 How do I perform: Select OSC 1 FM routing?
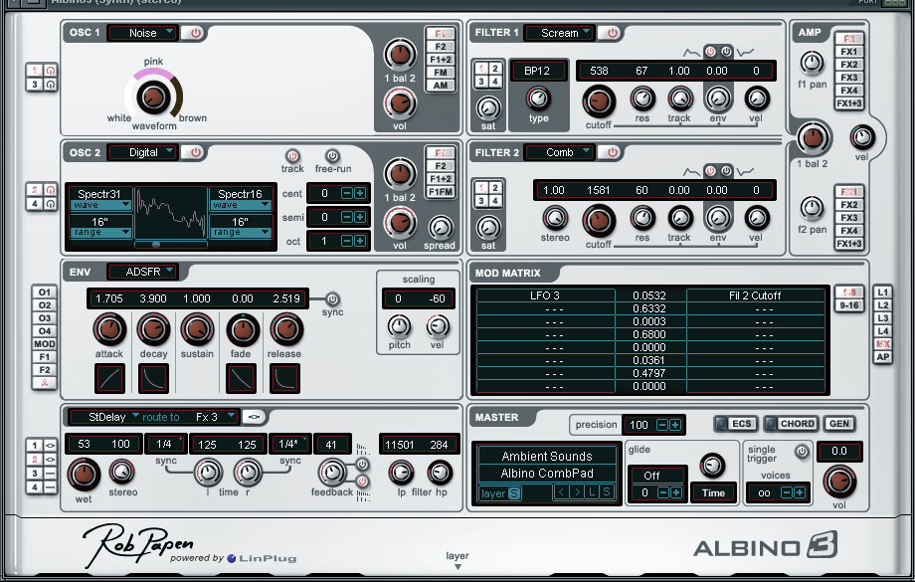click(440, 73)
